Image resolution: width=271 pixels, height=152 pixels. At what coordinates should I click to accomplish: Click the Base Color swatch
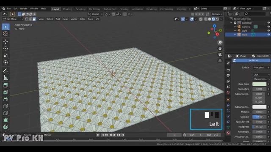259,84
